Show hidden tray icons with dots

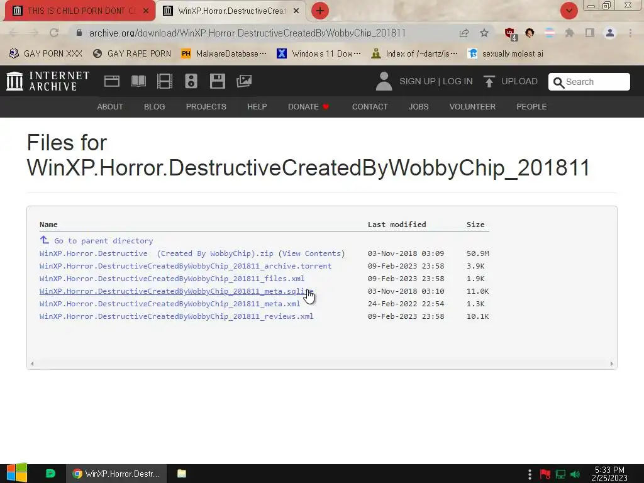click(x=530, y=474)
